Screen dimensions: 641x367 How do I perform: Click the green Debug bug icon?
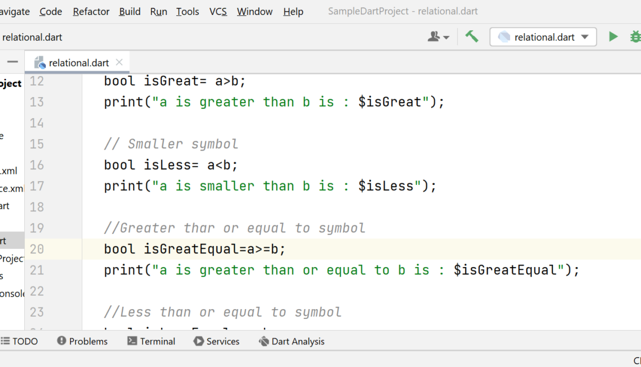point(635,37)
